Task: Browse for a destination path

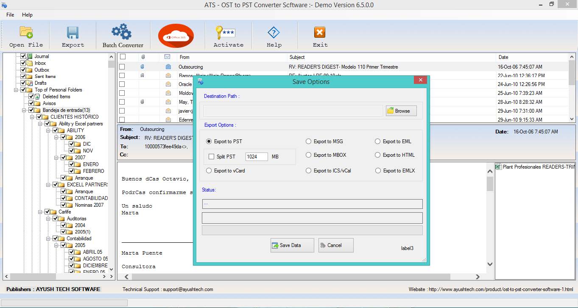Action: [400, 111]
